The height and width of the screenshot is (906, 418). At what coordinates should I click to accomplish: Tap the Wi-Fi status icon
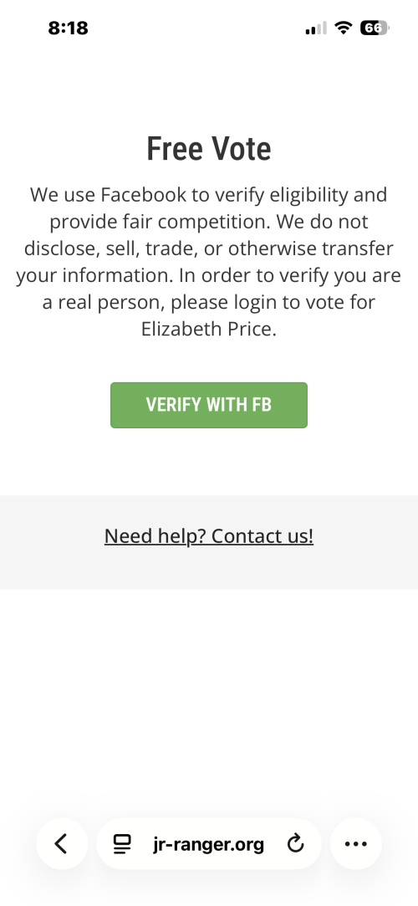344,27
